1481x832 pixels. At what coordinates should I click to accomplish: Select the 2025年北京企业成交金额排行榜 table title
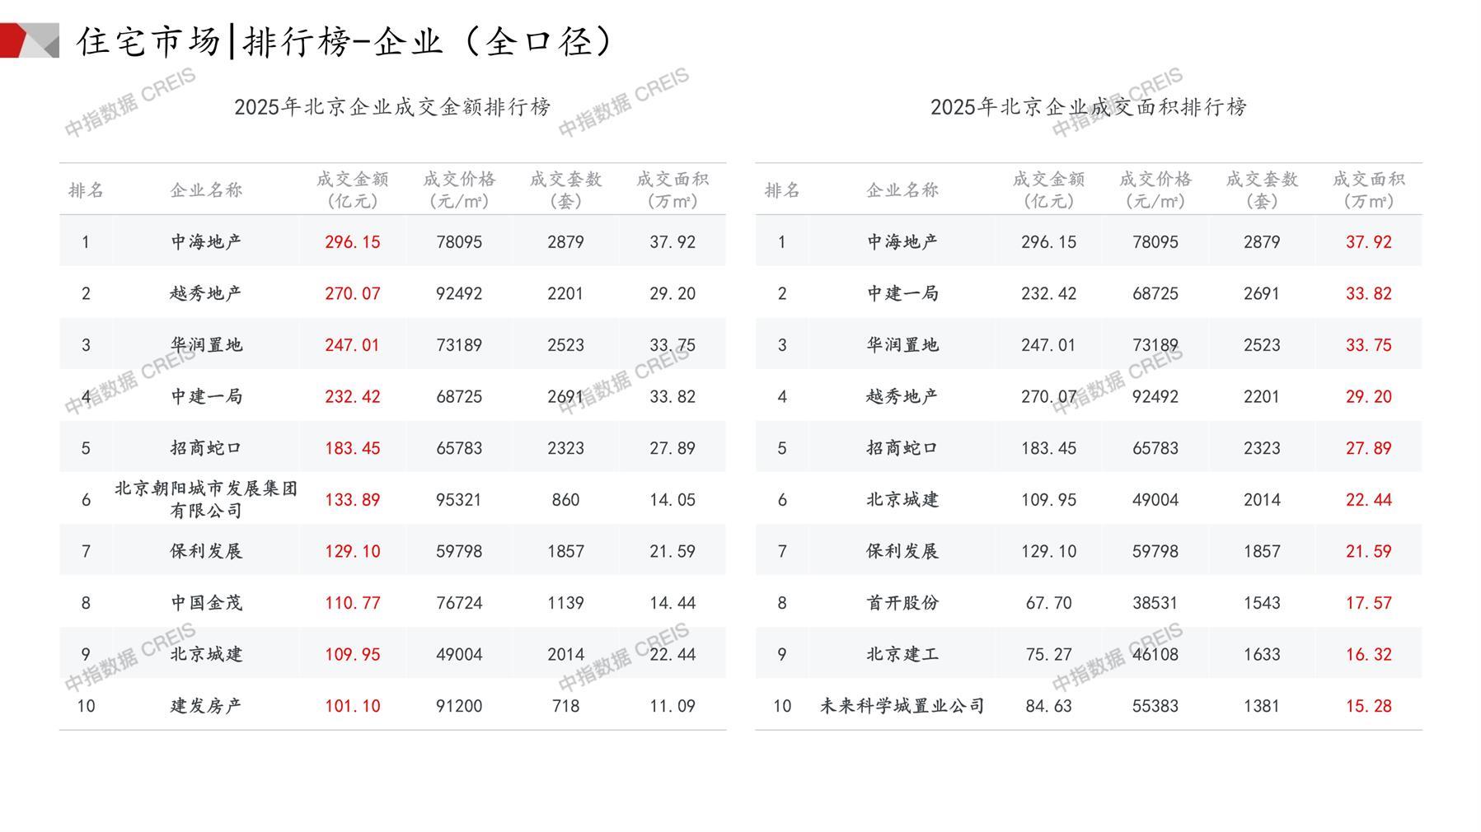[x=392, y=107]
